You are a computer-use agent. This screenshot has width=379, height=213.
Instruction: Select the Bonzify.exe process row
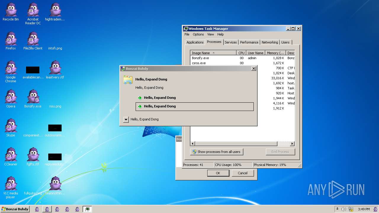point(242,58)
